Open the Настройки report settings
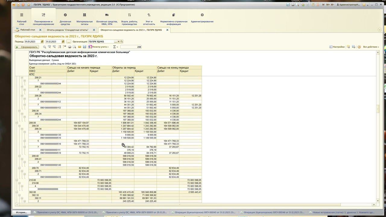The width and height of the screenshot is (386, 217). [337, 47]
